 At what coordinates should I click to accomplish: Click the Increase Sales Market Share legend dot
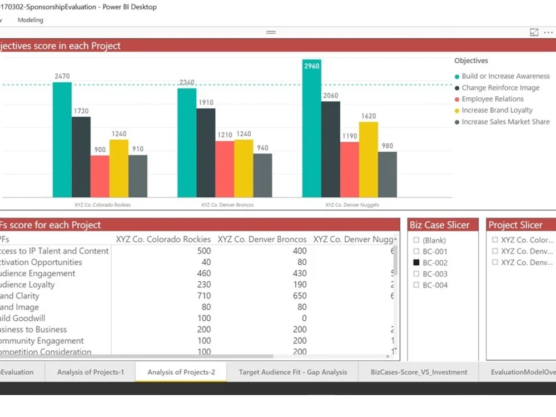coord(457,122)
